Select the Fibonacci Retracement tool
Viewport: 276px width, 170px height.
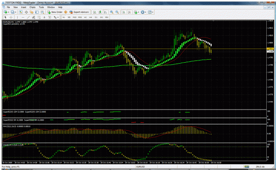pyautogui.click(x=39, y=17)
